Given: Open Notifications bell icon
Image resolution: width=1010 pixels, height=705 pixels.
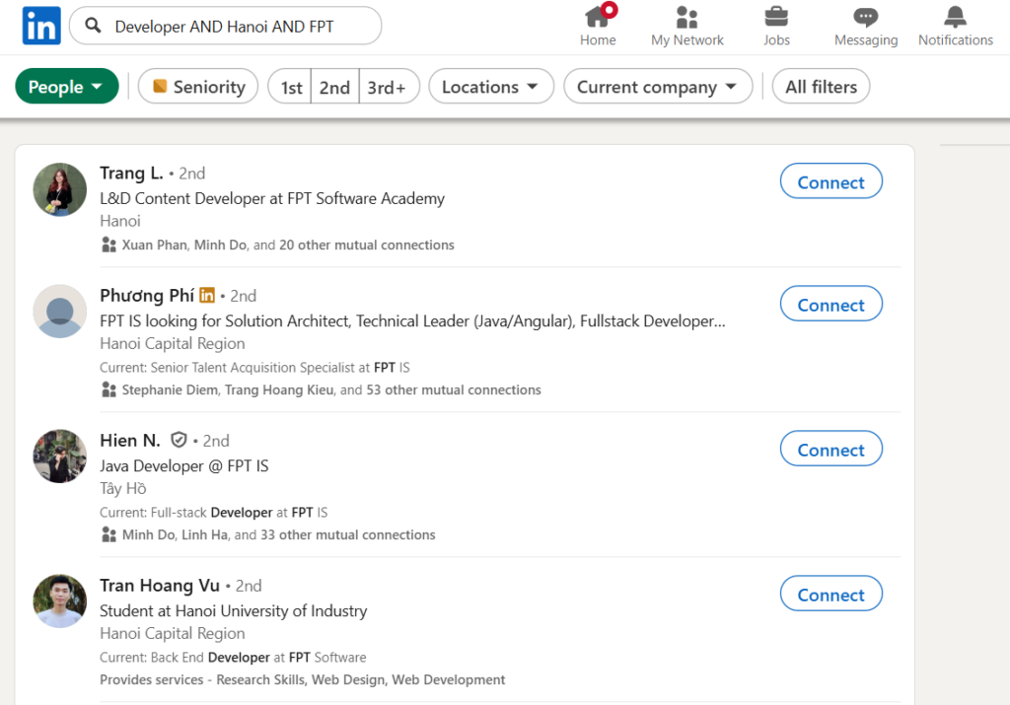Looking at the screenshot, I should click(x=955, y=17).
